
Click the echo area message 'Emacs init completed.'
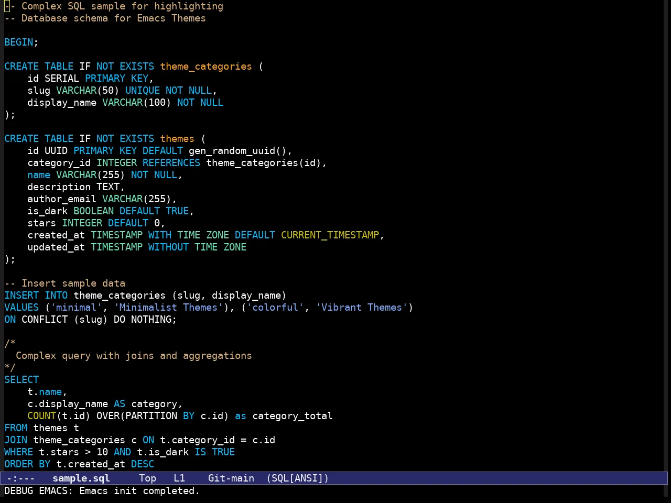tap(139, 491)
